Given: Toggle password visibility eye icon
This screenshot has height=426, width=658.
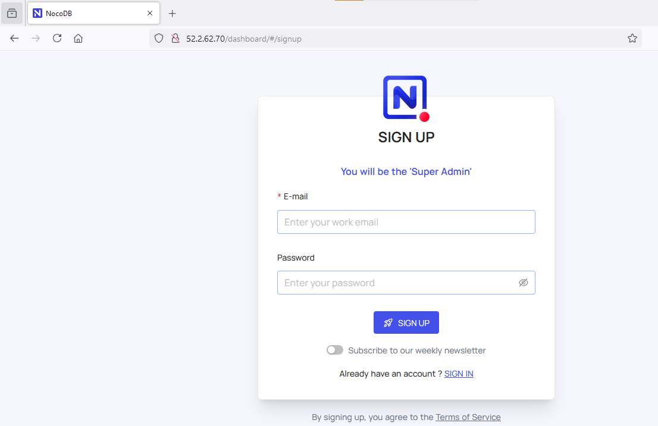Looking at the screenshot, I should (524, 283).
